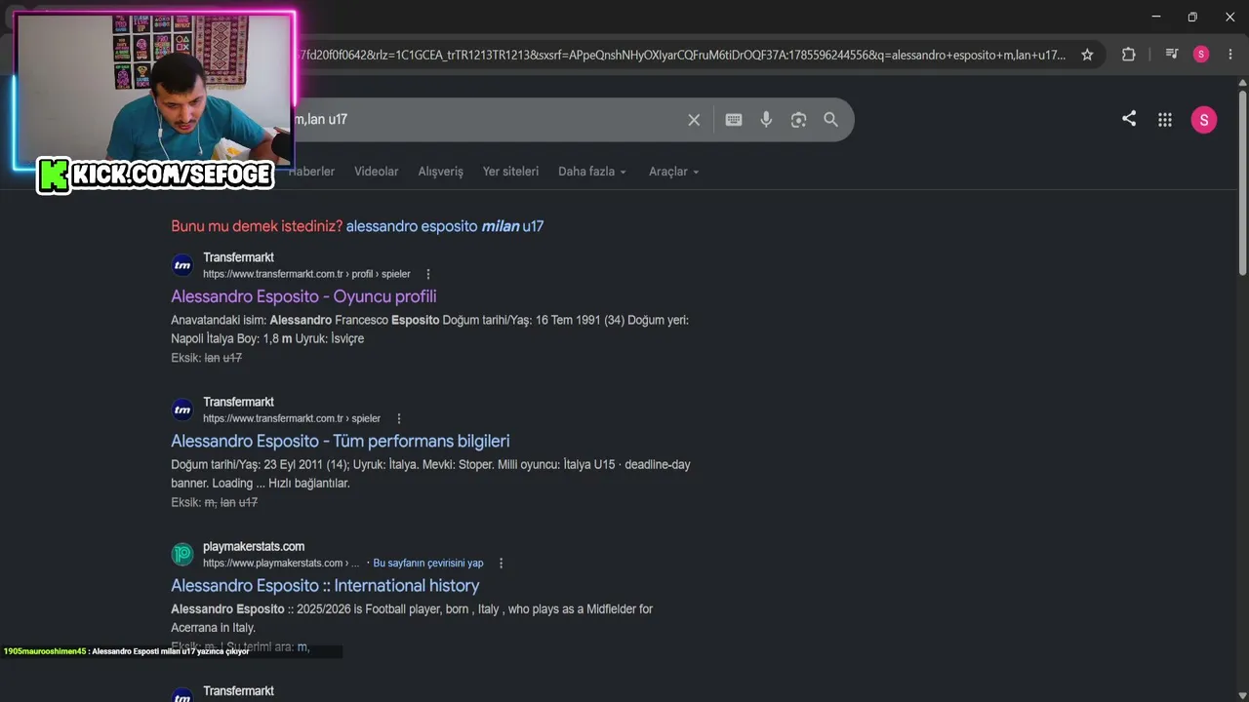Share the search results page
The image size is (1249, 702).
click(x=1129, y=119)
